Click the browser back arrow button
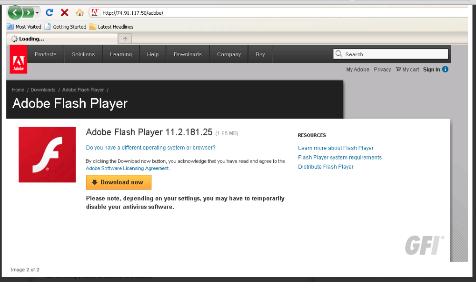This screenshot has height=282, width=476. [15, 13]
